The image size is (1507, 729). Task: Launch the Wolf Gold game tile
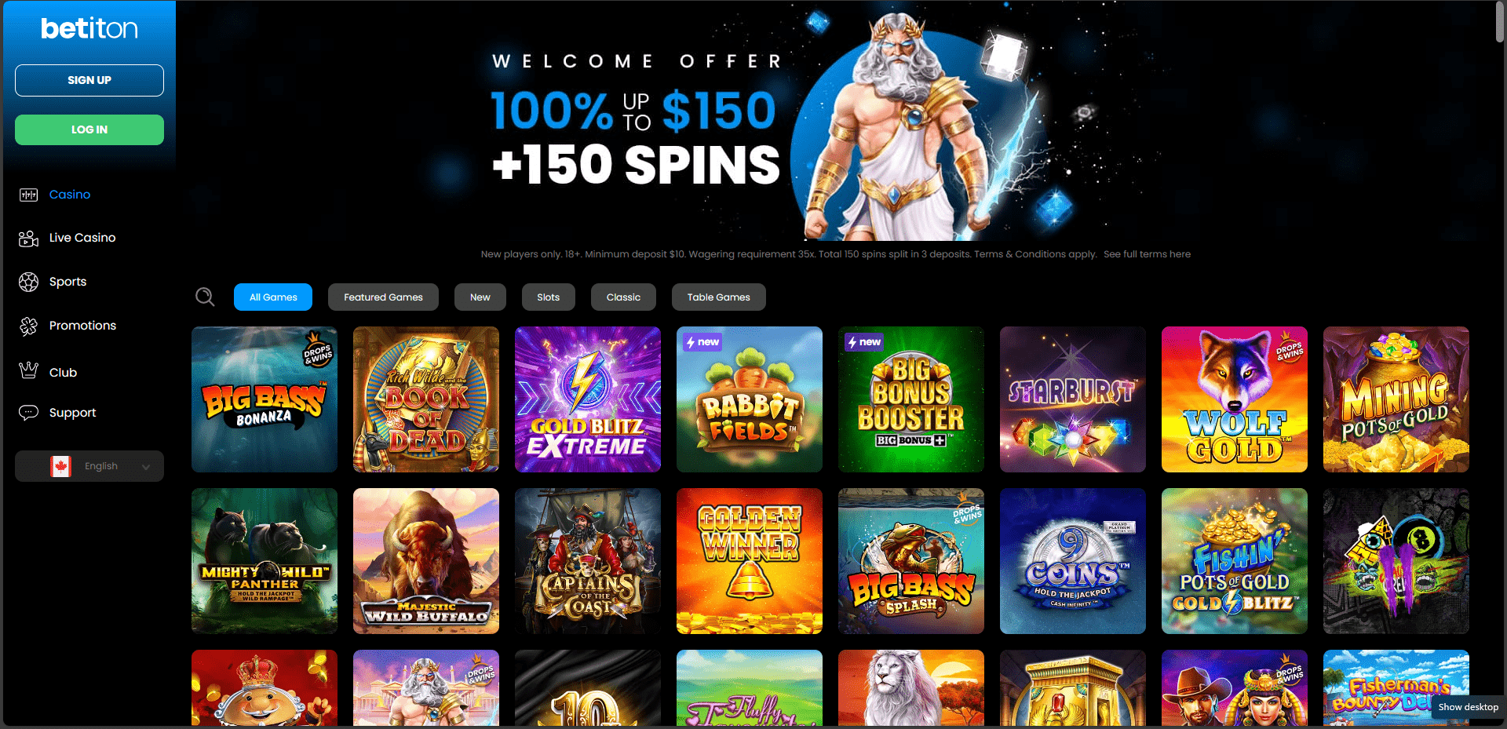pos(1235,399)
